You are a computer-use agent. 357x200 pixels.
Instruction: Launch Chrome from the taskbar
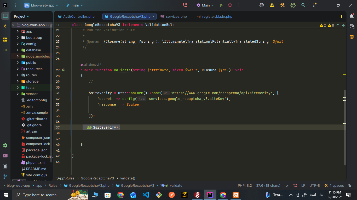[x=120, y=195]
